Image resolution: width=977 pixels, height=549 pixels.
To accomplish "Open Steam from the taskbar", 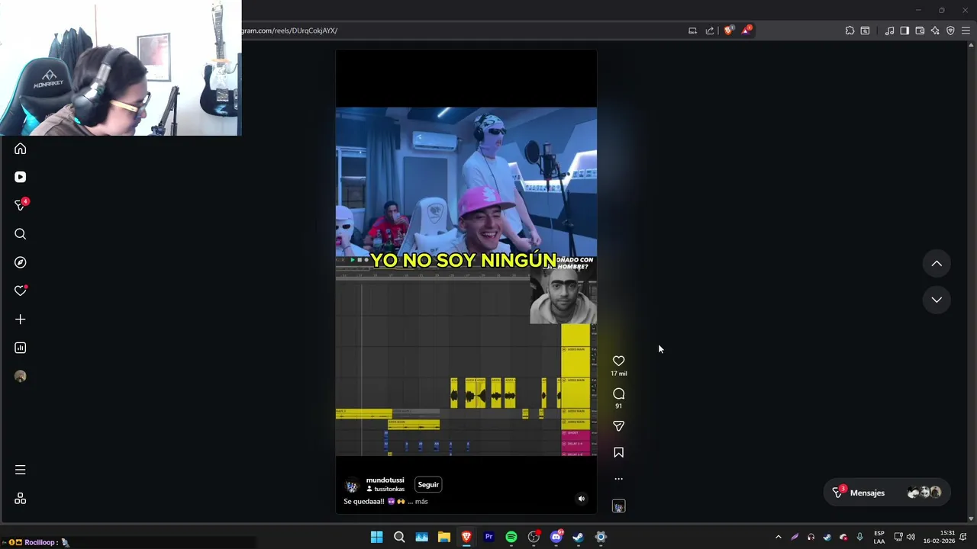I will coord(579,537).
